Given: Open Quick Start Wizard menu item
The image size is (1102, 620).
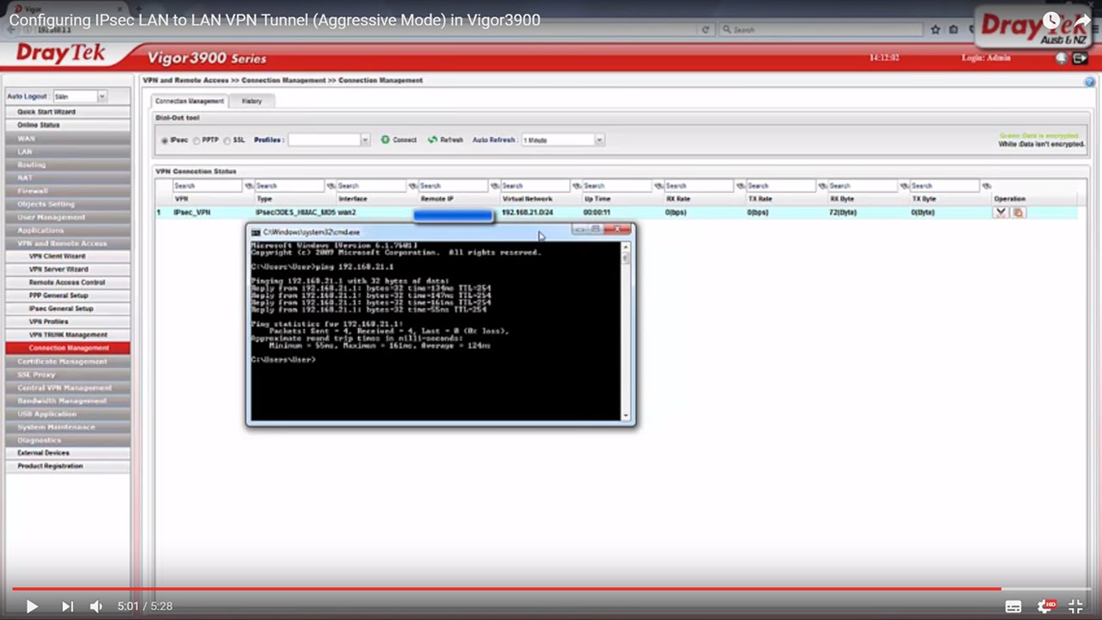Looking at the screenshot, I should click(x=68, y=112).
